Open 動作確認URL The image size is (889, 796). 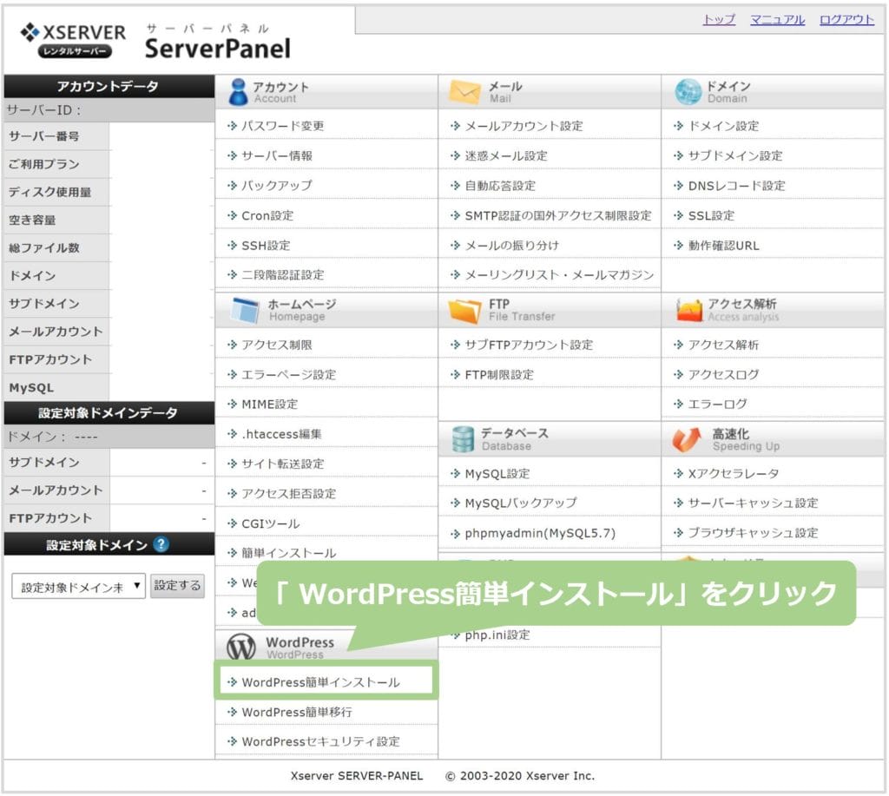723,246
